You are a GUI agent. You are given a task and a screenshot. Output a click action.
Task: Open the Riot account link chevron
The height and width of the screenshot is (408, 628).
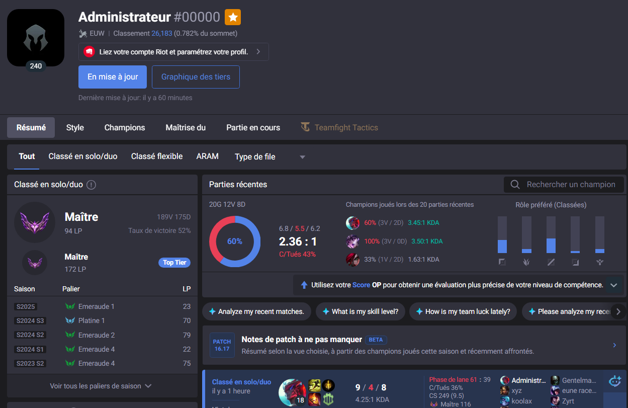258,52
